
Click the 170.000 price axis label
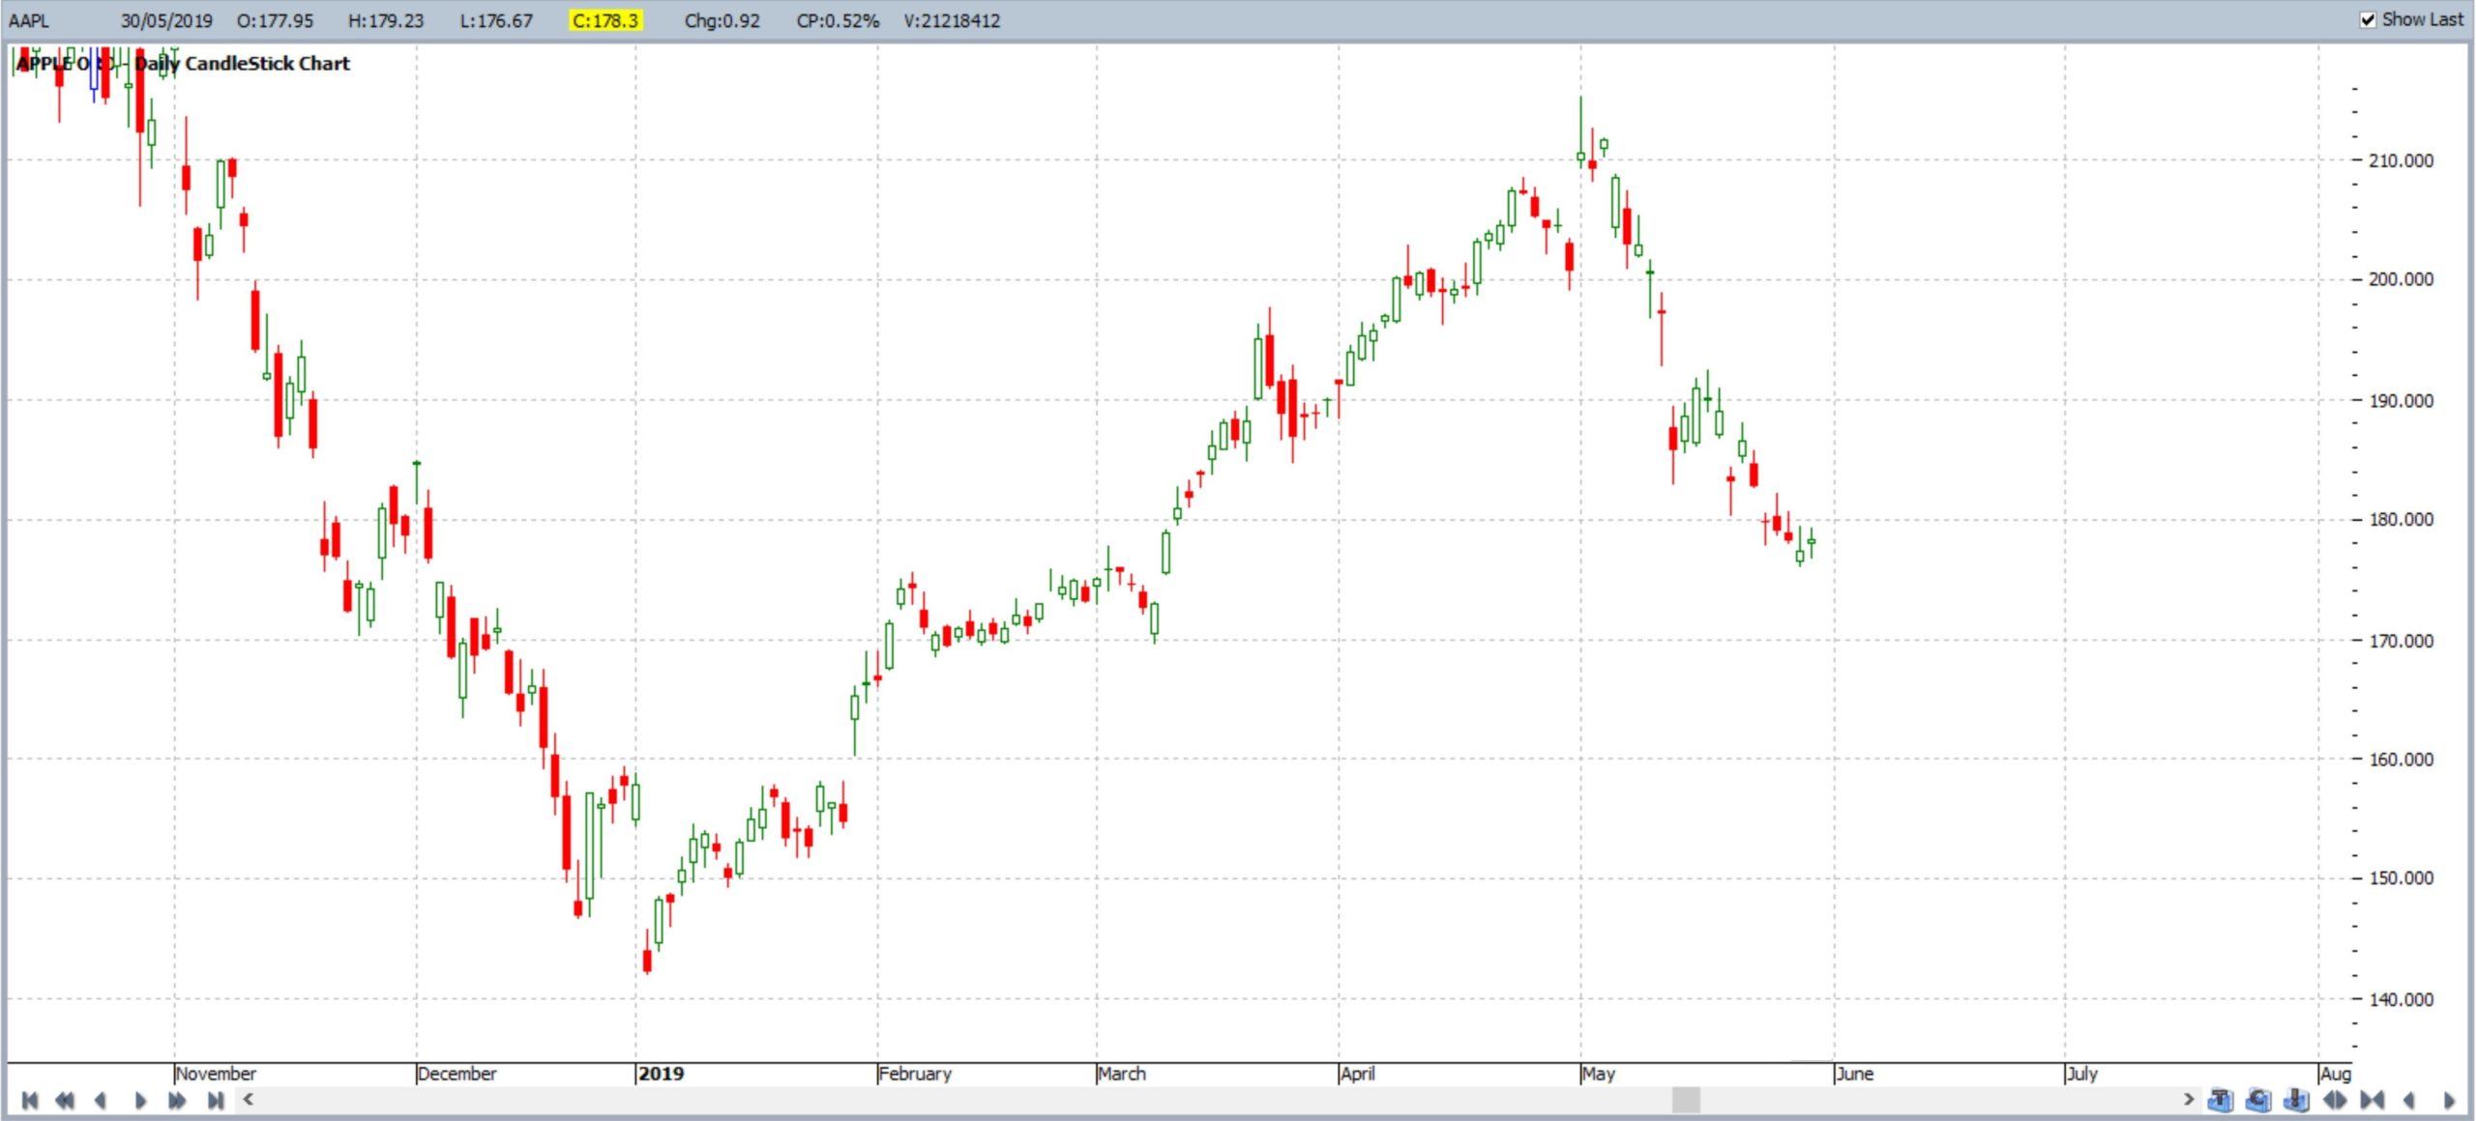click(2401, 640)
